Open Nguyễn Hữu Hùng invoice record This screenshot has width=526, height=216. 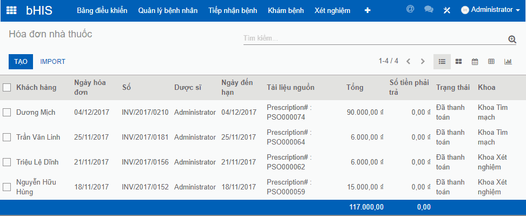(36, 187)
